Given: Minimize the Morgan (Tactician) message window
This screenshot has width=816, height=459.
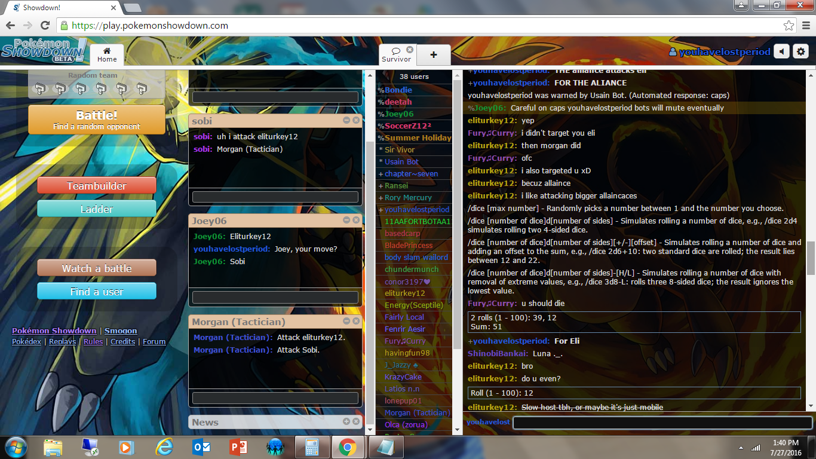Looking at the screenshot, I should click(x=346, y=322).
